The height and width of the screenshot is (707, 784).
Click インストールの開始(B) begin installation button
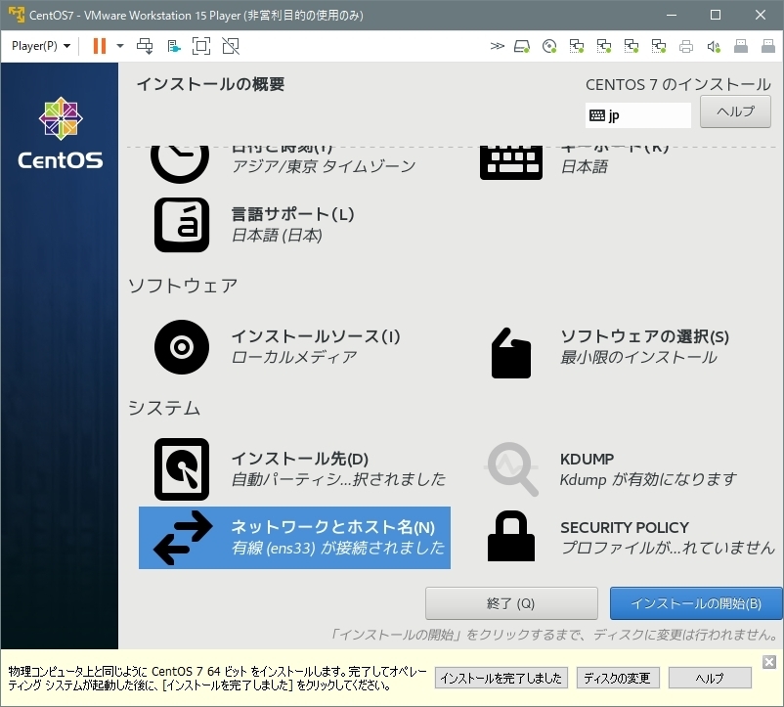696,603
